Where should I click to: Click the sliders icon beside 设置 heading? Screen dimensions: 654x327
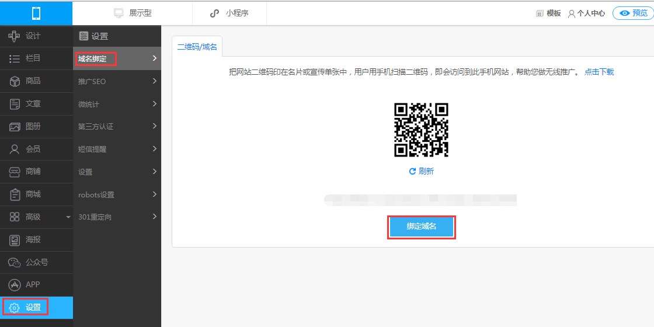(84, 36)
